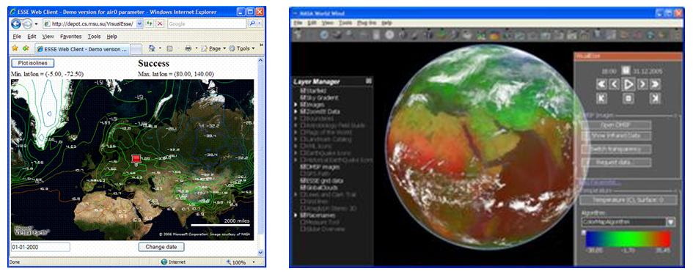Click the printer icon in IE toolbar
This screenshot has height=274, width=693.
[188, 48]
